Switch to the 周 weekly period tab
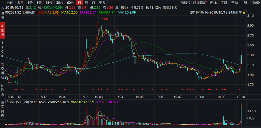Screen dimensions: 261x128 (86, 3)
